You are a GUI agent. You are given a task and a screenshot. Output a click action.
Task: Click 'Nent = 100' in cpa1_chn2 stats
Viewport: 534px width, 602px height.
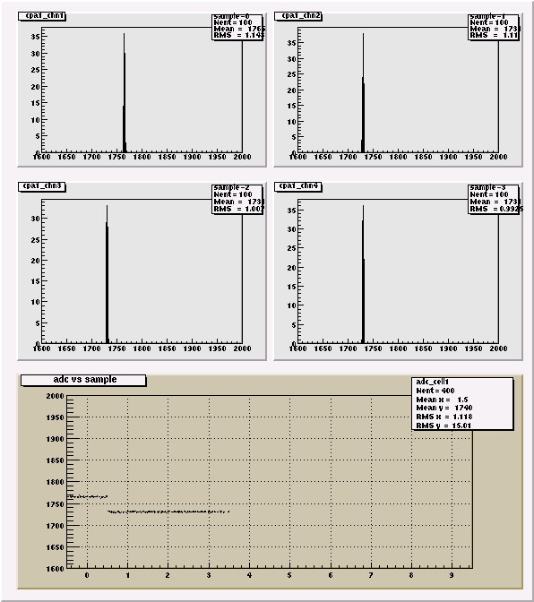pos(489,22)
